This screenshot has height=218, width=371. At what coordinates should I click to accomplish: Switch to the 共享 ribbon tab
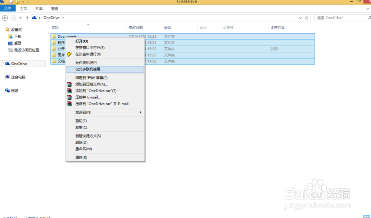[39, 9]
